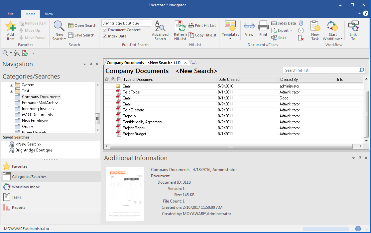371x233 pixels.
Task: Click the Search hit-list input field
Action: pyautogui.click(x=321, y=70)
